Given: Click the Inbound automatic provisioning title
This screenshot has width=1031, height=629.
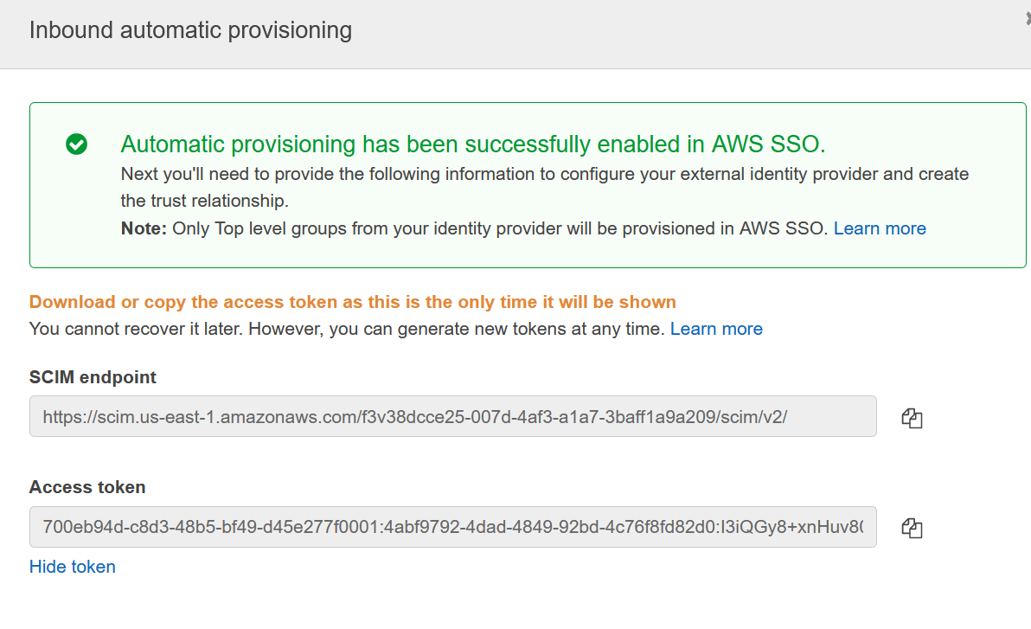Looking at the screenshot, I should pyautogui.click(x=190, y=31).
